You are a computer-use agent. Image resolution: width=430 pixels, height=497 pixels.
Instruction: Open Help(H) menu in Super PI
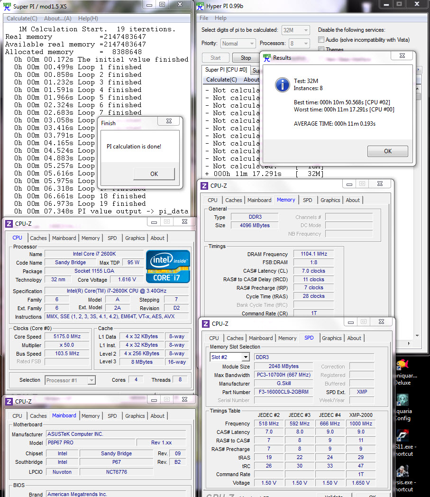pos(88,18)
